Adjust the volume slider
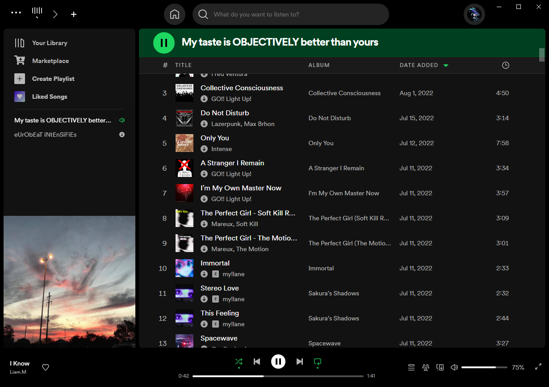The height and width of the screenshot is (387, 549). click(x=484, y=367)
